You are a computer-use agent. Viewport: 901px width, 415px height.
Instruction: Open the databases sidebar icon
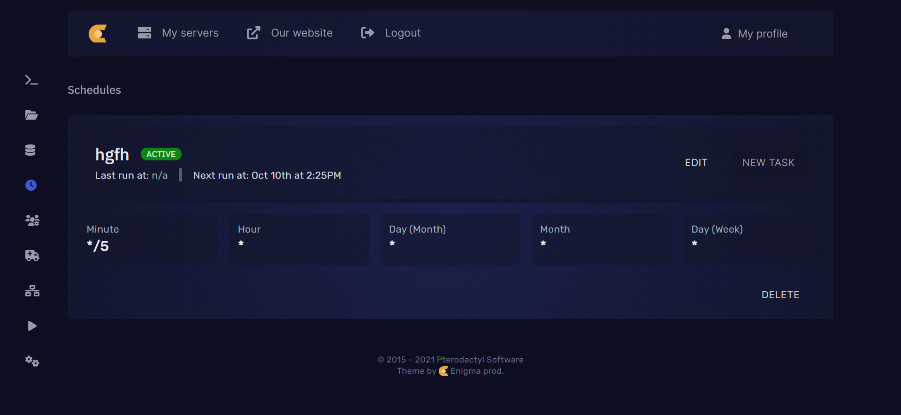point(31,150)
